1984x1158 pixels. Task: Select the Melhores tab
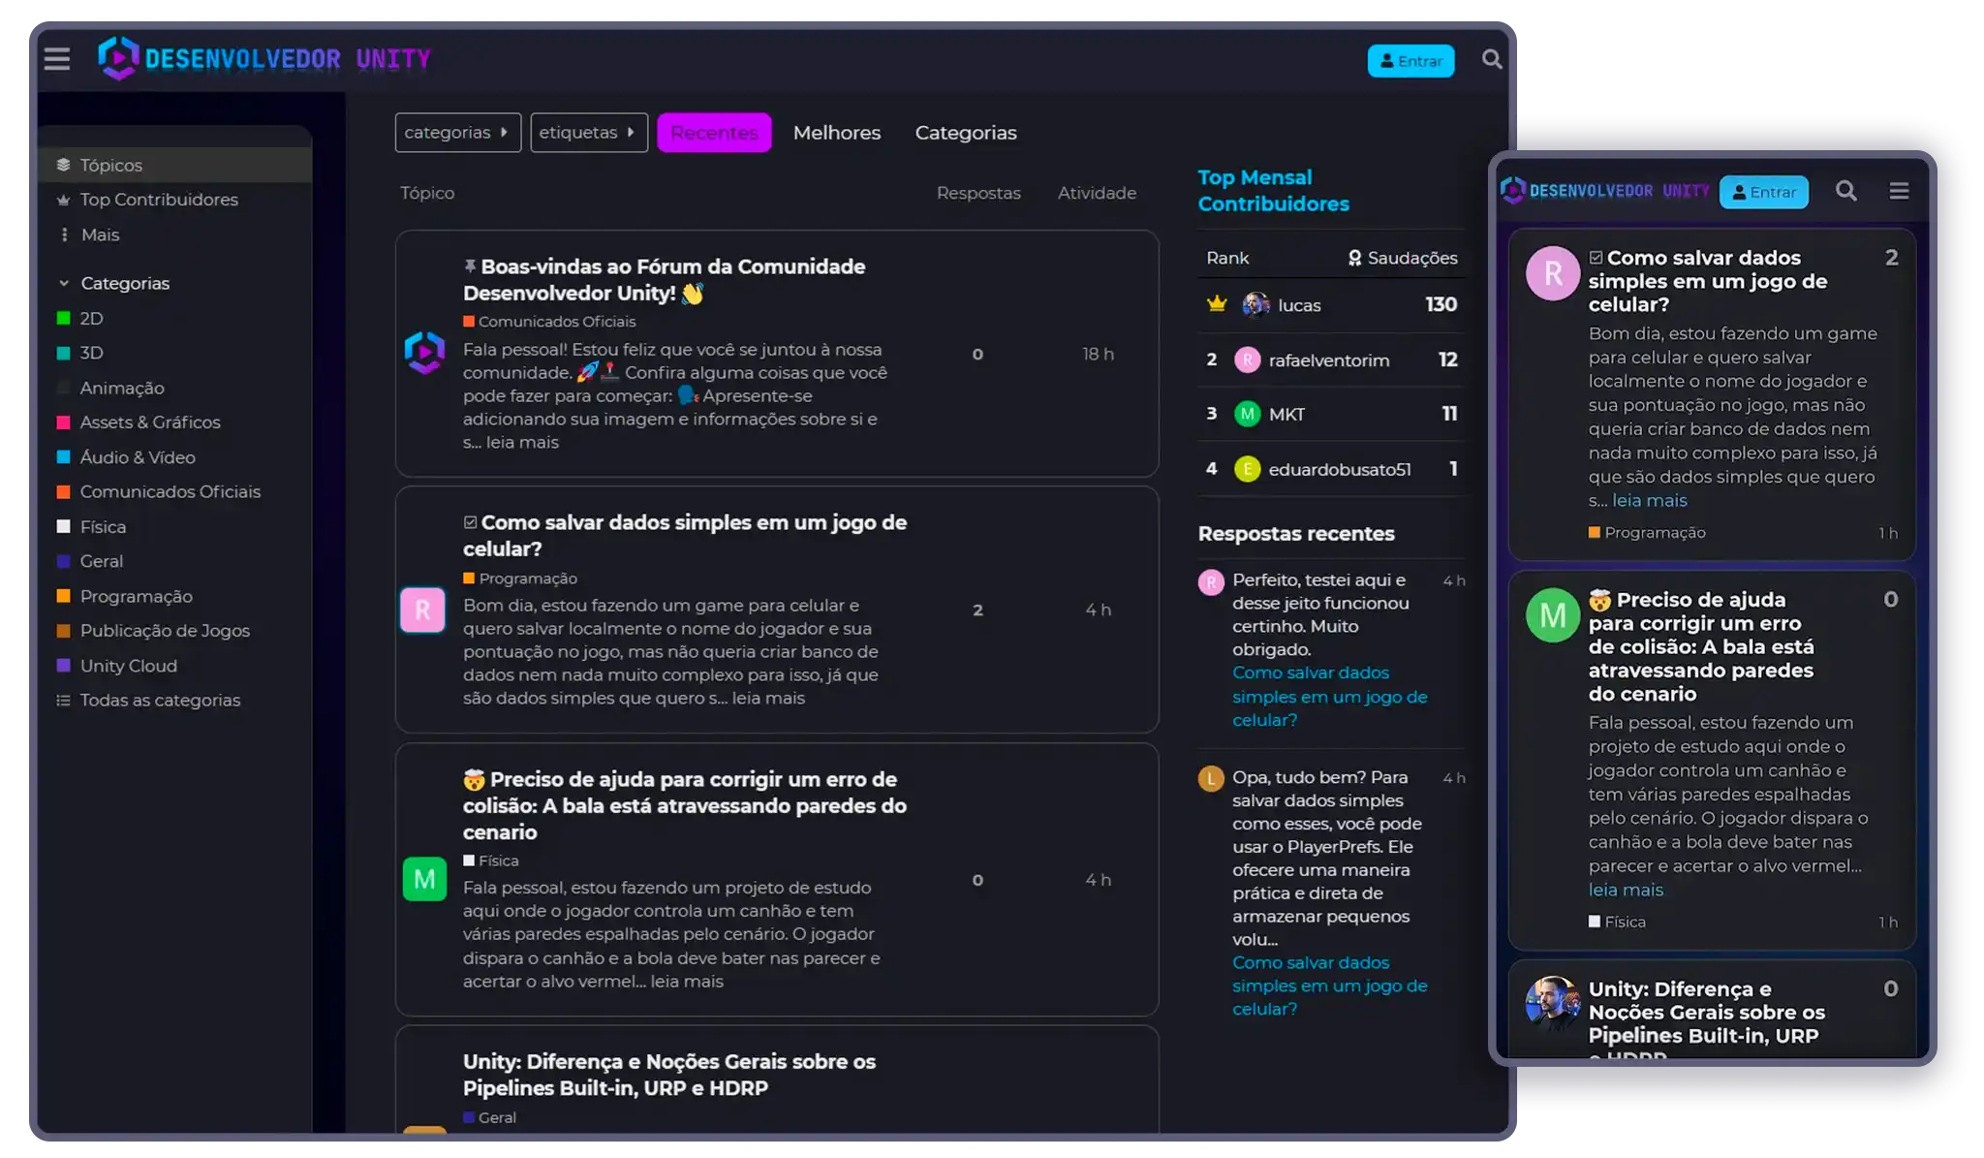836,131
